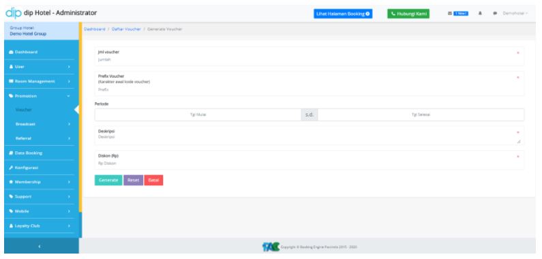Collapse the sidebar with bottom arrow
Viewport: 542px width, 259px height.
click(40, 246)
